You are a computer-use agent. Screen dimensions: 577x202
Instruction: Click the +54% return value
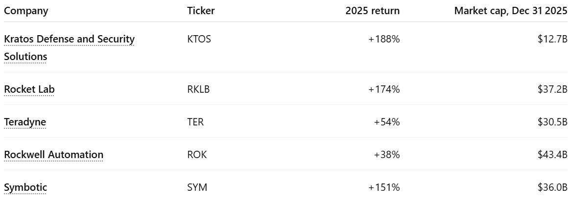387,122
